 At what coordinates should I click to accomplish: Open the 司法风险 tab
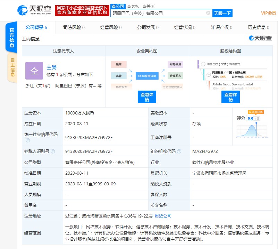(74, 27)
